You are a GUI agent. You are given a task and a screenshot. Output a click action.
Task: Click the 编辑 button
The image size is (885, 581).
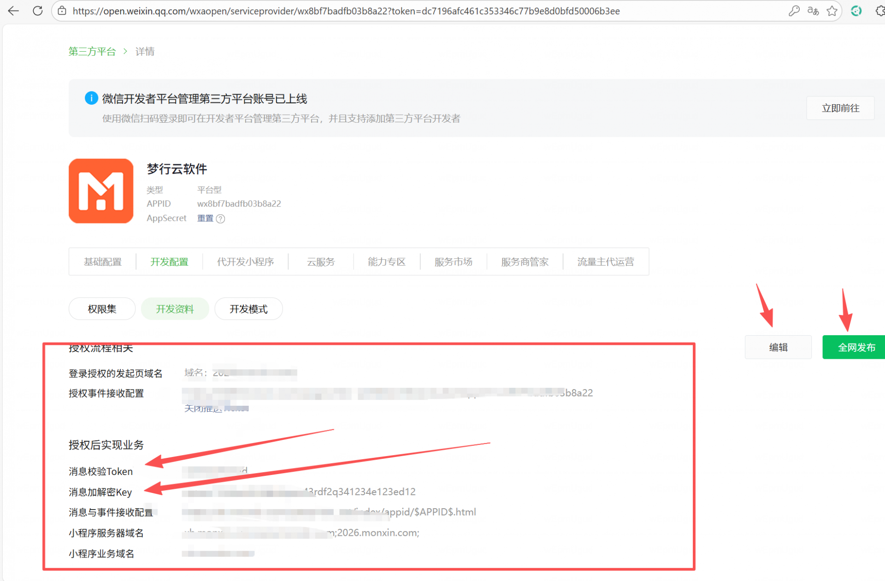click(778, 347)
